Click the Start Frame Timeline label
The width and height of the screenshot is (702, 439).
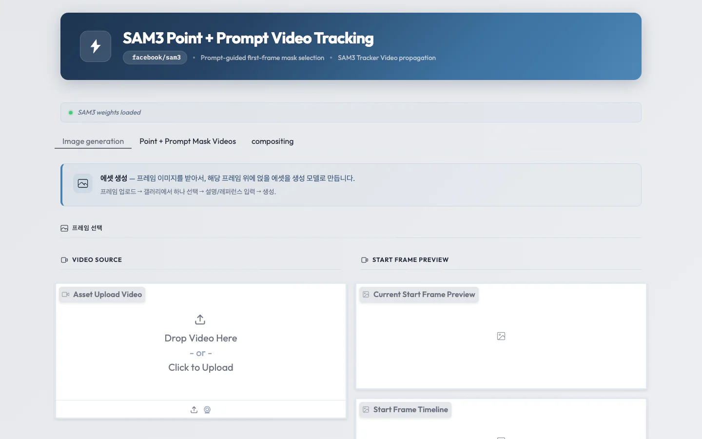[x=406, y=410]
